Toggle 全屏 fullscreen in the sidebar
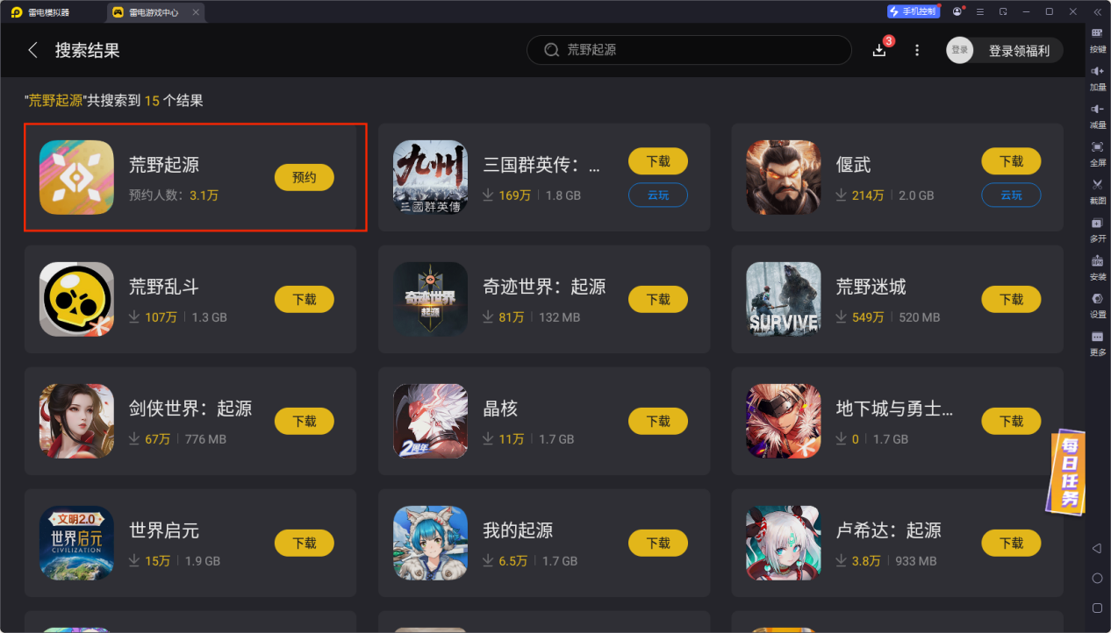The width and height of the screenshot is (1111, 633). pos(1097,153)
